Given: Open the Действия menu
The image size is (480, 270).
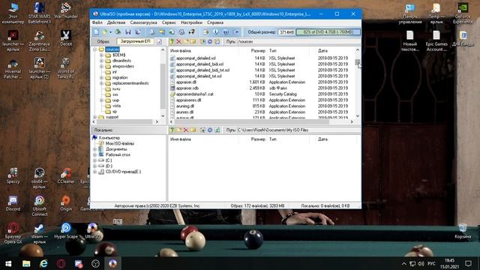Looking at the screenshot, I should [x=116, y=22].
